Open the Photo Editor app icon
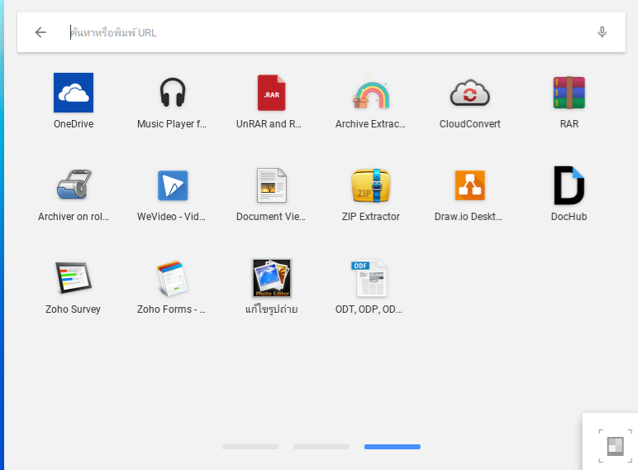Image resolution: width=638 pixels, height=470 pixels. click(x=272, y=278)
